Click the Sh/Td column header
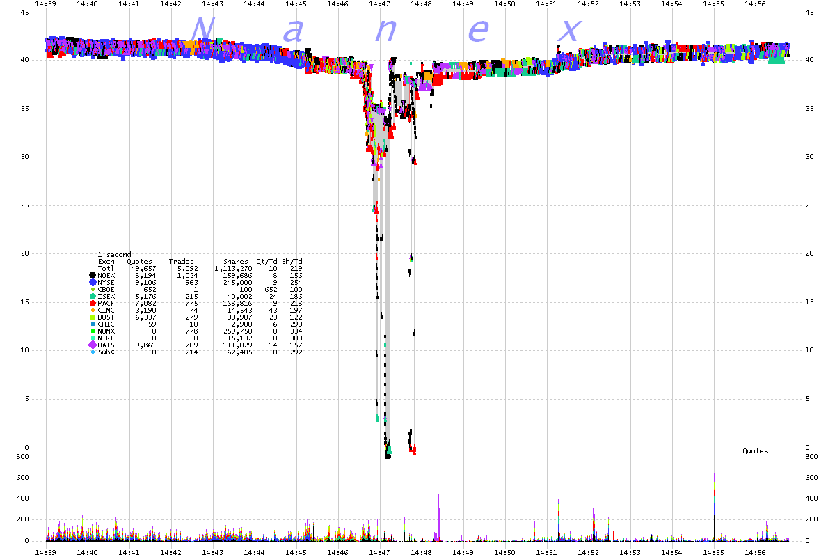The width and height of the screenshot is (835, 557). pos(292,262)
